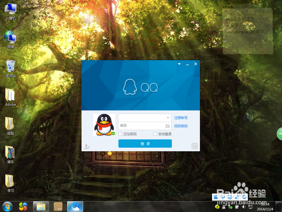Expand the account history dropdown arrow
Image resolution: width=282 pixels, height=212 pixels.
[x=168, y=118]
